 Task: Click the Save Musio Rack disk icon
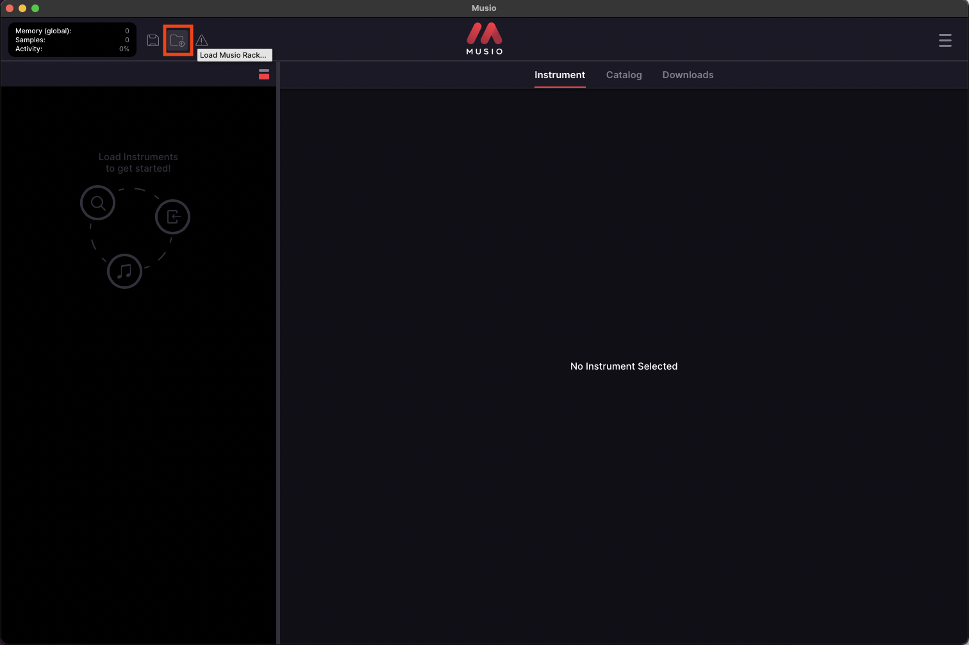(x=153, y=40)
